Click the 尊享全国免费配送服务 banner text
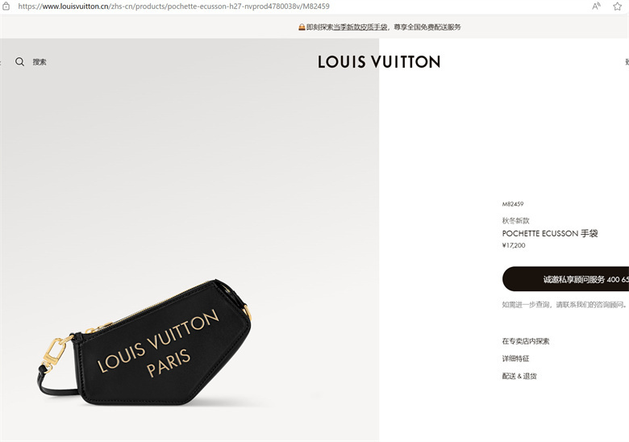The image size is (629, 442). click(427, 27)
